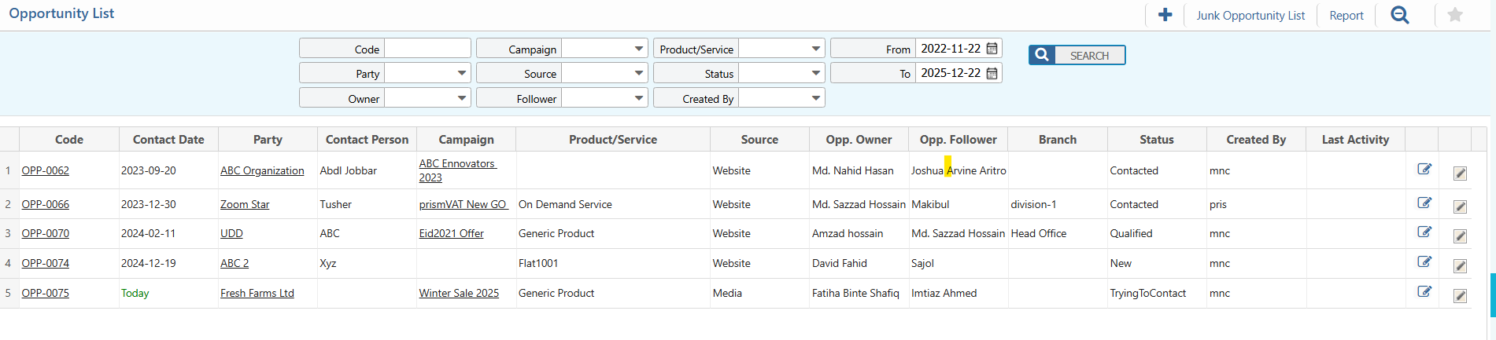Open the Report menu item
The height and width of the screenshot is (340, 1496).
1346,16
